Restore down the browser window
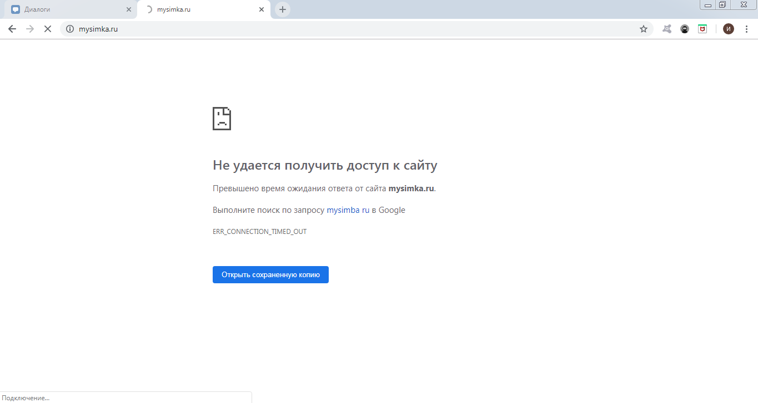 [x=722, y=4]
